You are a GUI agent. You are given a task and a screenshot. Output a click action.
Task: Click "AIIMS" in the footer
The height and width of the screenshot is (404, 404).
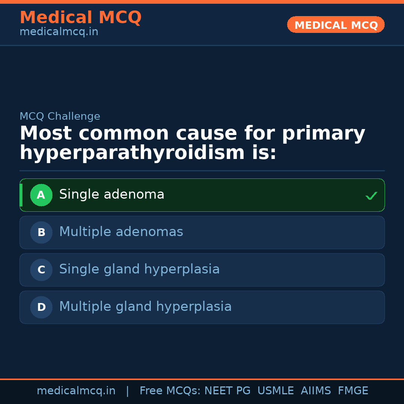316,391
